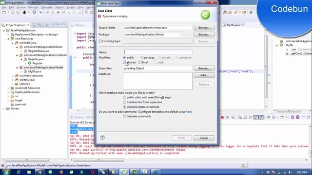The image size is (312, 175).
Task: Click Browse next to Source folder
Action: coord(204,28)
